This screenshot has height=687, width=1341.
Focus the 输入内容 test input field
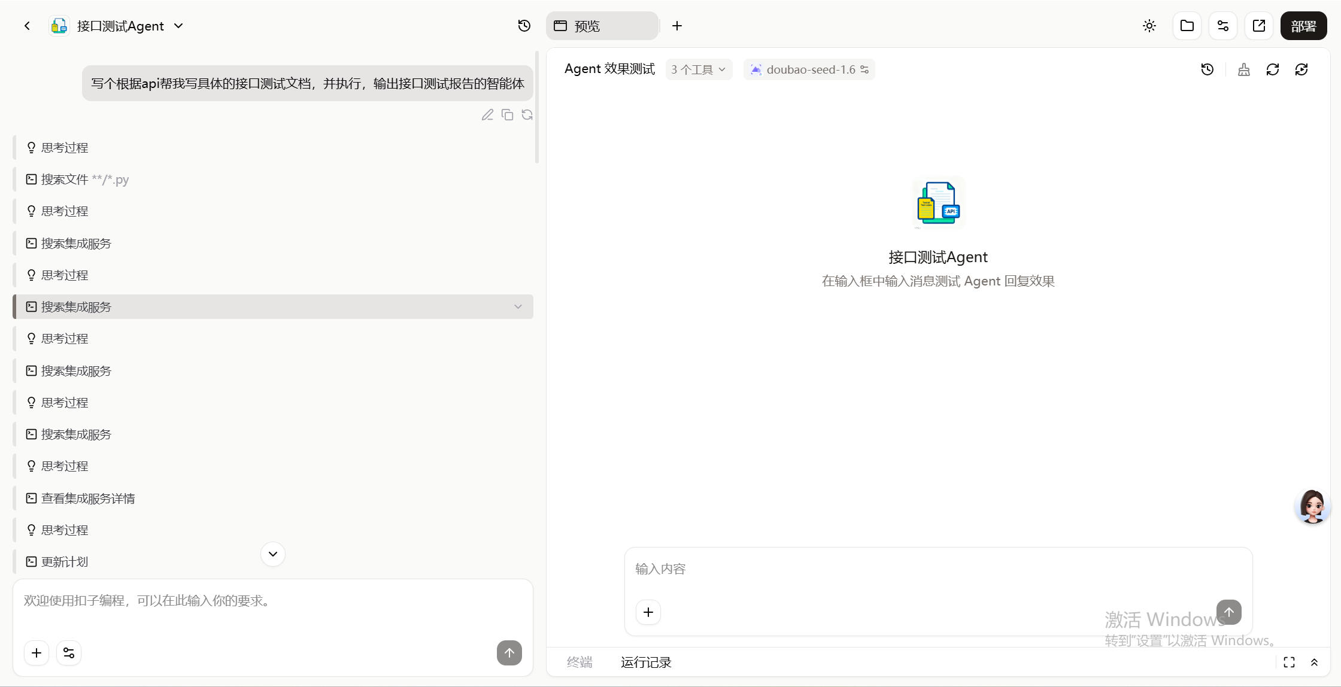point(938,569)
